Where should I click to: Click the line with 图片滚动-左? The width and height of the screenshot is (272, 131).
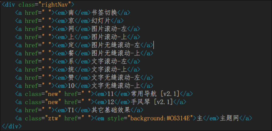[x=78, y=29]
